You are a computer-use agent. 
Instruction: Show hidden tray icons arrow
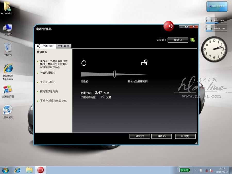point(196,170)
